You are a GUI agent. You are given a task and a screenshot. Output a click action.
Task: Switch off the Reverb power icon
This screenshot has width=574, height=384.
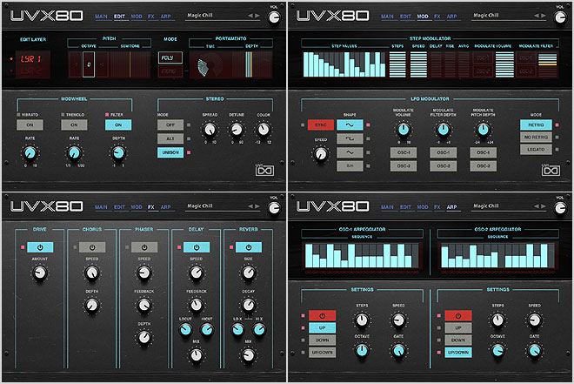[247, 247]
